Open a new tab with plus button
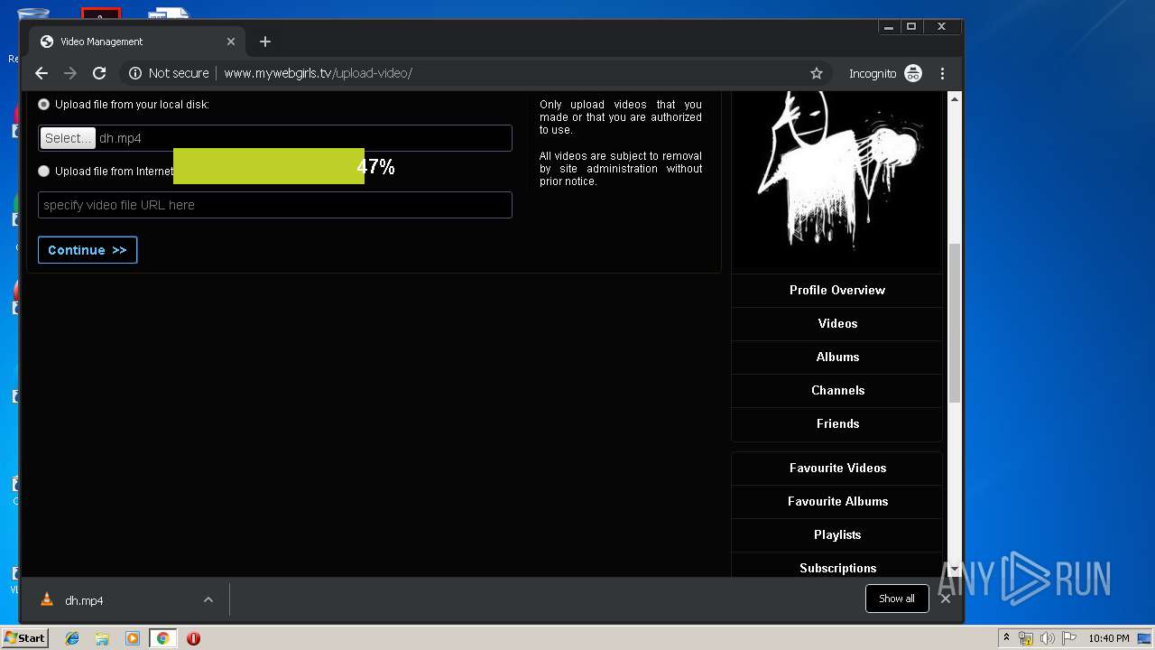The width and height of the screenshot is (1155, 650). tap(264, 42)
